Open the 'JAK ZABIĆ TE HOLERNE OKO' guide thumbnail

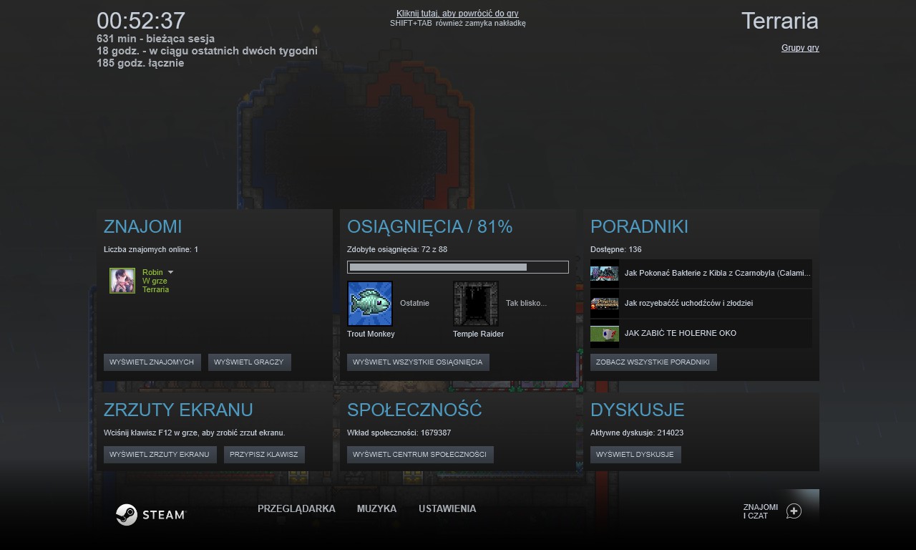pos(605,333)
